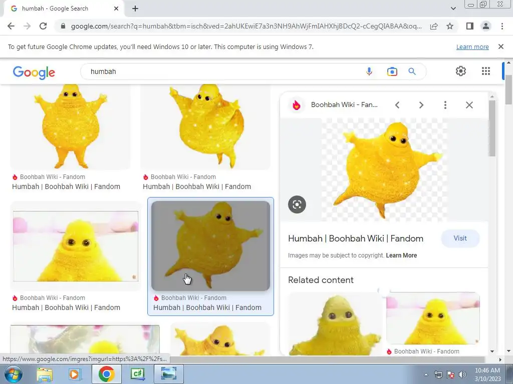Switch to Chrome taskbar button
Viewport: 513px width, 384px height.
click(106, 374)
